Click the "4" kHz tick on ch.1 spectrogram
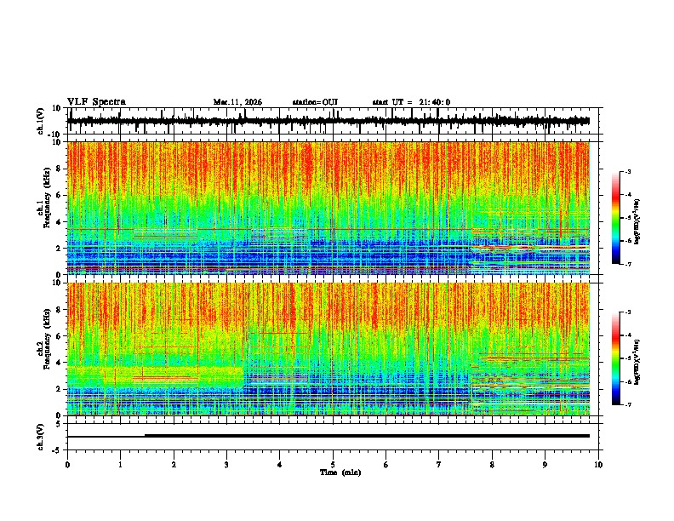The width and height of the screenshot is (674, 521). point(59,222)
